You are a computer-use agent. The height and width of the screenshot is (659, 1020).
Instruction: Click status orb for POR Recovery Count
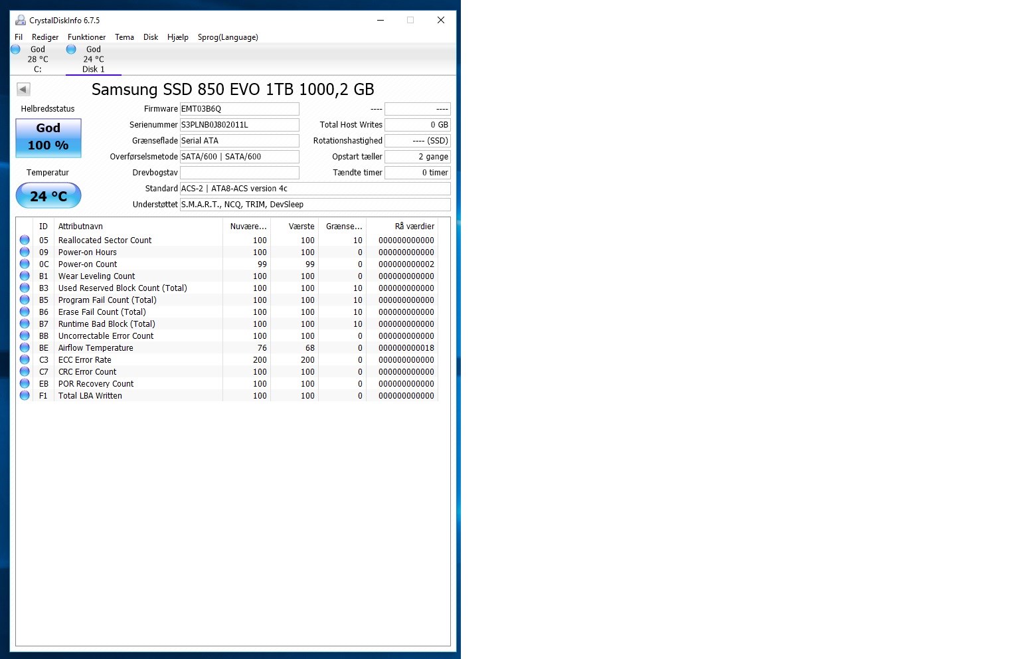25,383
